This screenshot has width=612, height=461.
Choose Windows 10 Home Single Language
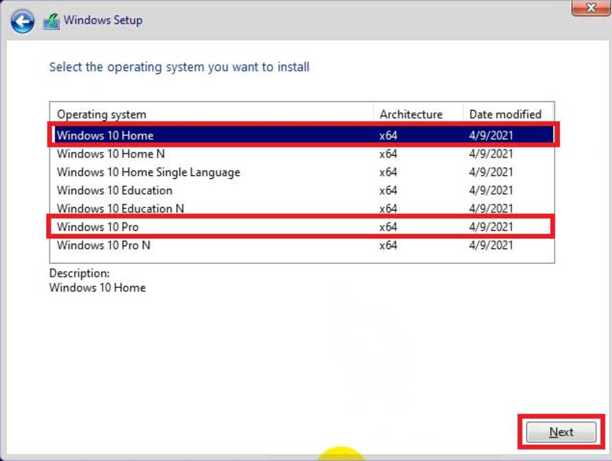pos(303,172)
